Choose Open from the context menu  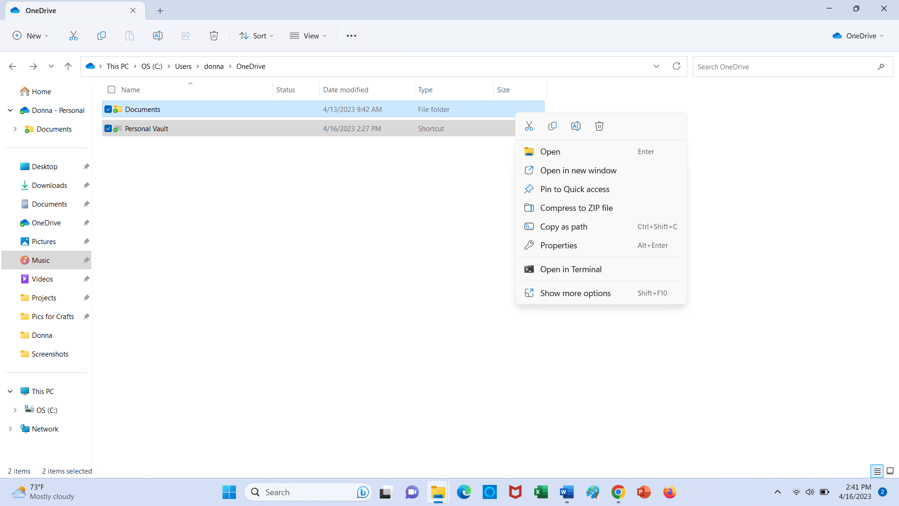tap(601, 151)
